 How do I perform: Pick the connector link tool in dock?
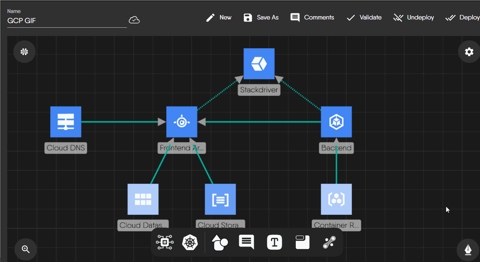coord(329,242)
